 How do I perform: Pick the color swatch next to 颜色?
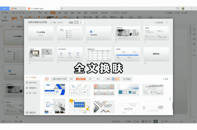click(115, 79)
